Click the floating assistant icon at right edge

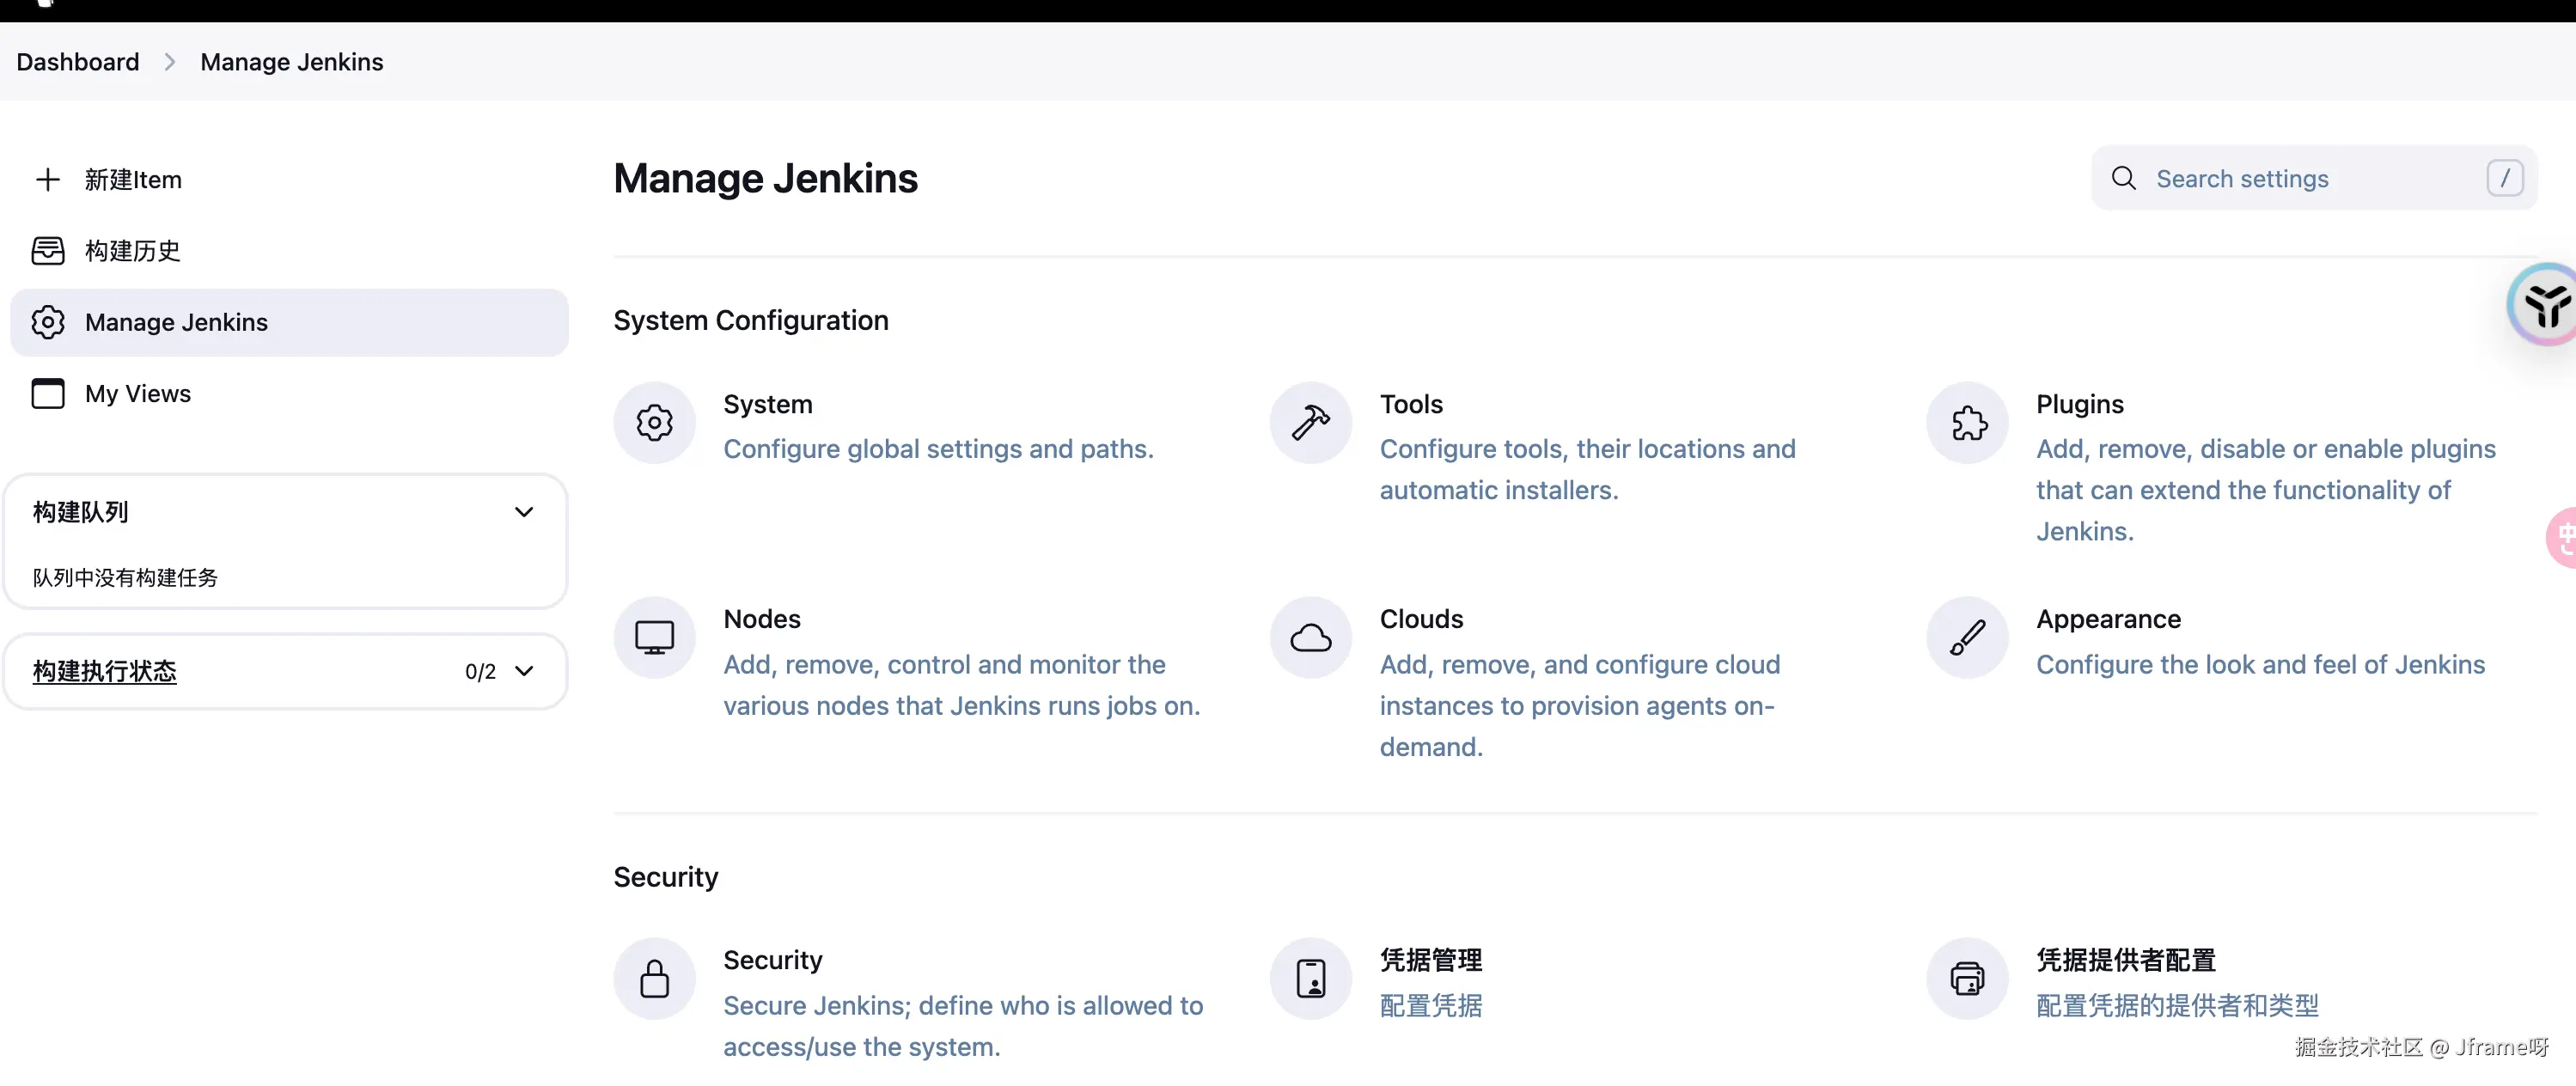2545,305
